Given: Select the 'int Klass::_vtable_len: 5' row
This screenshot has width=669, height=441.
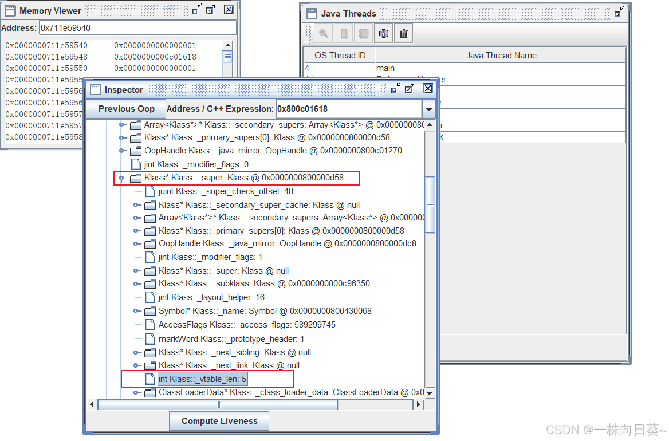Looking at the screenshot, I should [202, 379].
